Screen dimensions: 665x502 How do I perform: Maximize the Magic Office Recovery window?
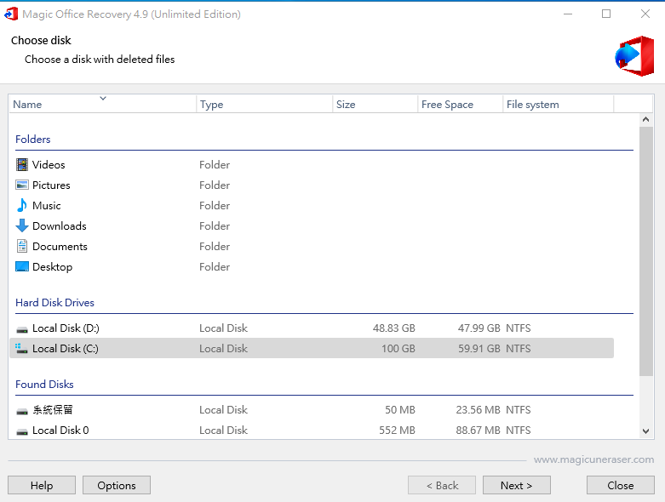(x=606, y=14)
